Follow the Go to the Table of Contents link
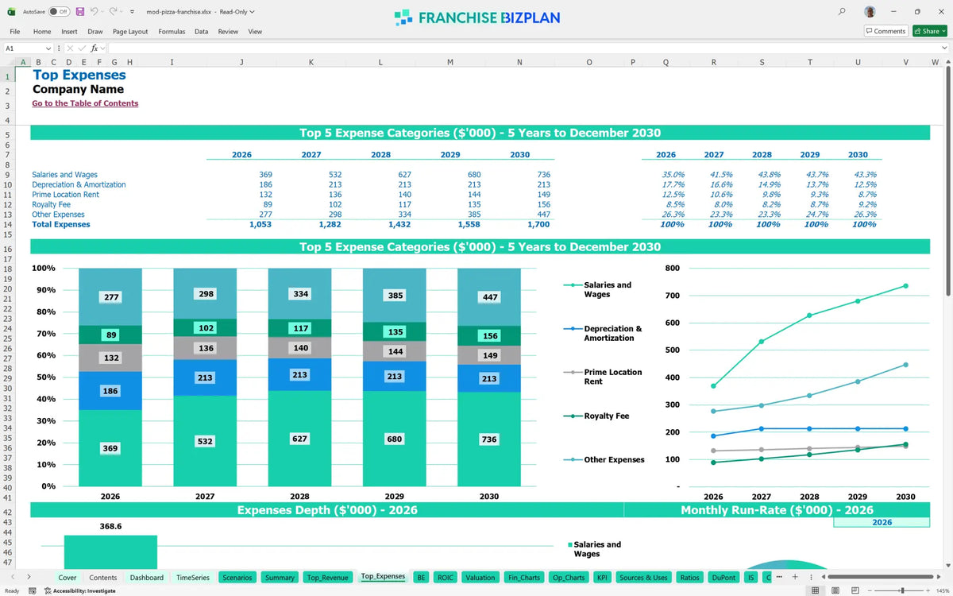The width and height of the screenshot is (953, 596). pos(85,103)
